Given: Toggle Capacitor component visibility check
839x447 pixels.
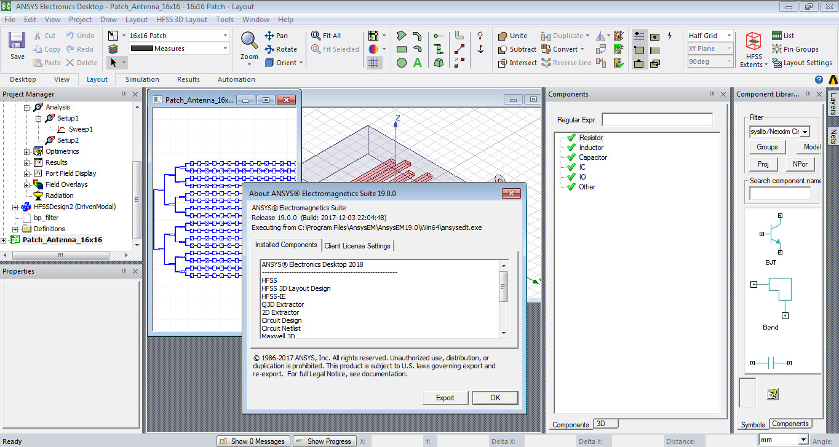Looking at the screenshot, I should point(571,157).
